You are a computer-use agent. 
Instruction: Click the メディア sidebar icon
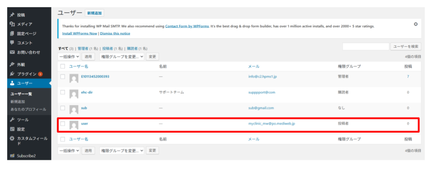click(x=12, y=24)
